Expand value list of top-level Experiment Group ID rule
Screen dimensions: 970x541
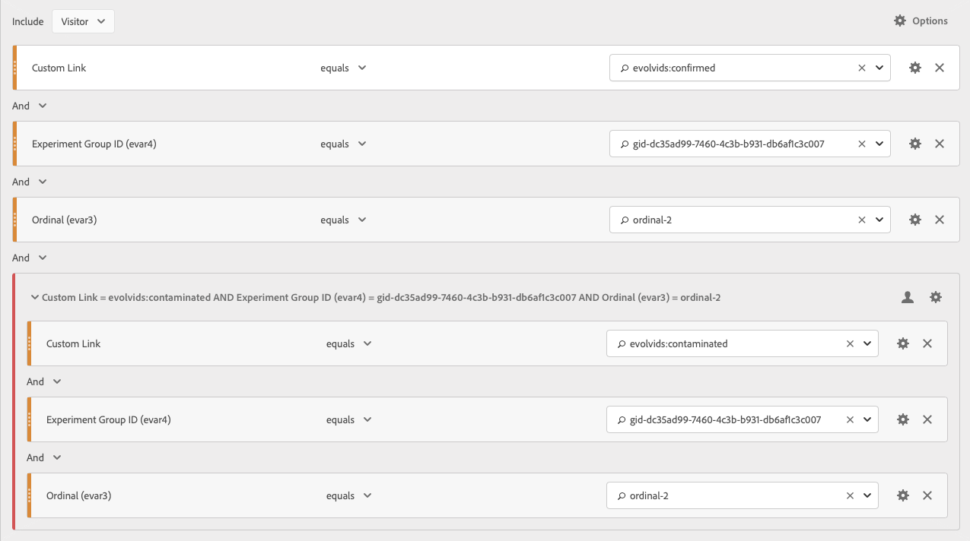pos(879,144)
